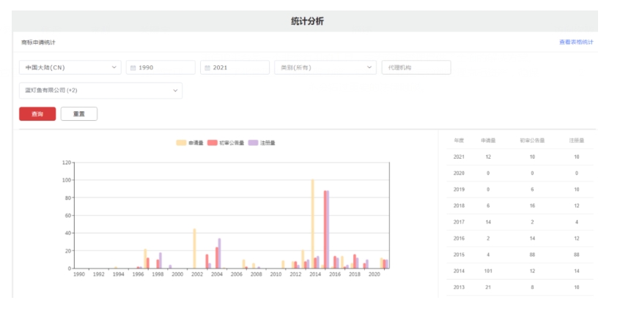Open 查看表格统计 link
This screenshot has height=314, width=620.
tap(576, 42)
